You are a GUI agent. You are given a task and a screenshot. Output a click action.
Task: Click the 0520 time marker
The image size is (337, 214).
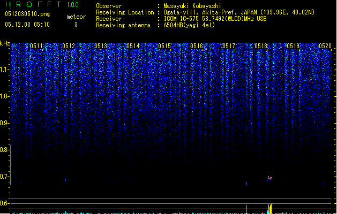(325, 46)
